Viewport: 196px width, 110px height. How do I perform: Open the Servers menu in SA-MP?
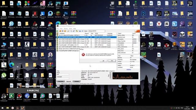tap(66, 28)
